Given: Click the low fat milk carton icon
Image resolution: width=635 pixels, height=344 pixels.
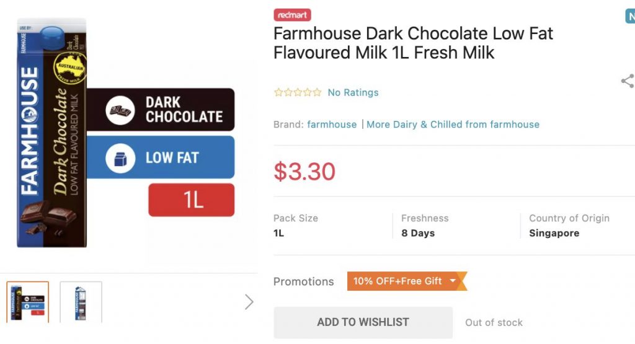Looking at the screenshot, I should (x=120, y=157).
